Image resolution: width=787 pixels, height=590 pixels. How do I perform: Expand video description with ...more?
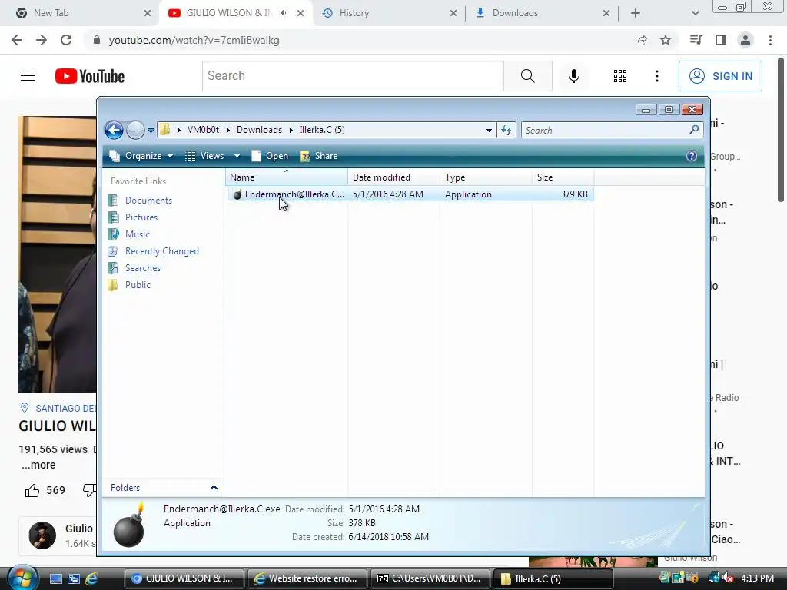[x=38, y=465]
